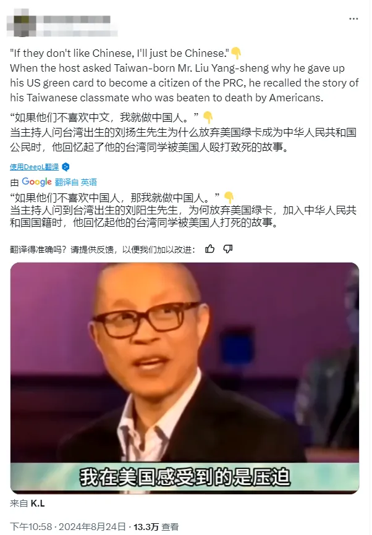This screenshot has width=372, height=535.
Task: Play the embedded video thumbnail
Action: coord(185,378)
